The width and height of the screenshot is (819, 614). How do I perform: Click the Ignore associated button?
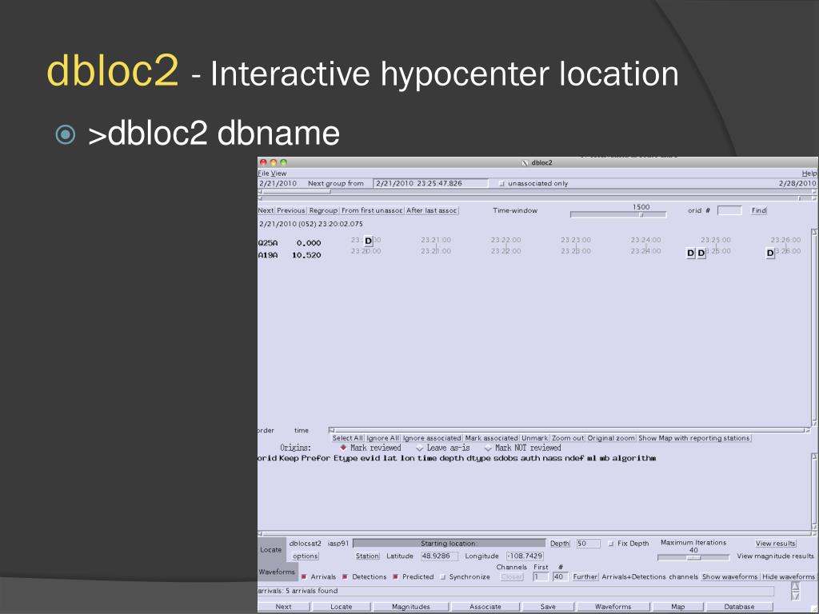click(432, 438)
